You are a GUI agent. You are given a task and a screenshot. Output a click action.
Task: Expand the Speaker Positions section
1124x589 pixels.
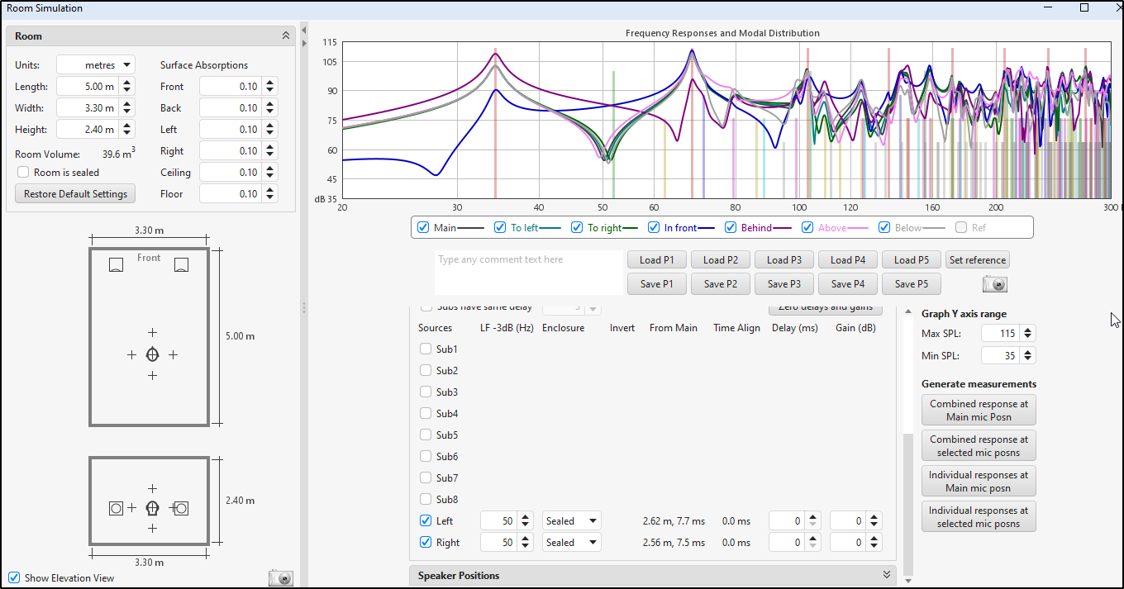[x=887, y=575]
